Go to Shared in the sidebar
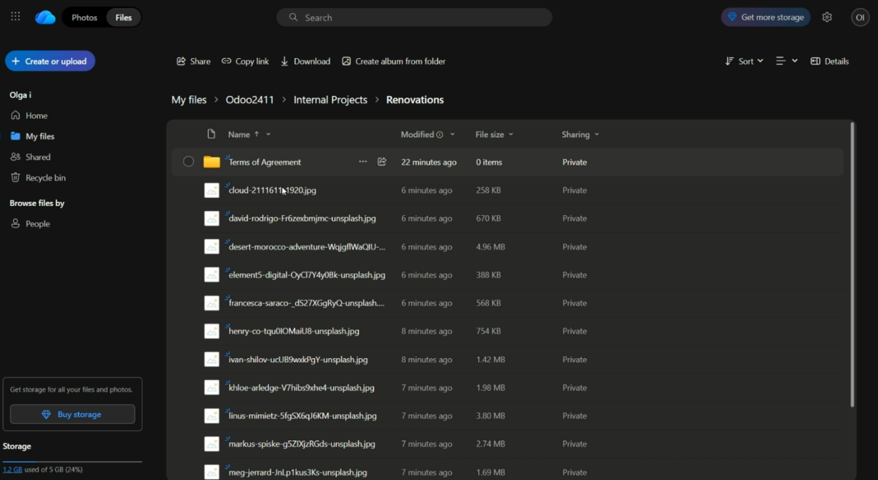Screen dimensions: 878x480 click(38, 157)
